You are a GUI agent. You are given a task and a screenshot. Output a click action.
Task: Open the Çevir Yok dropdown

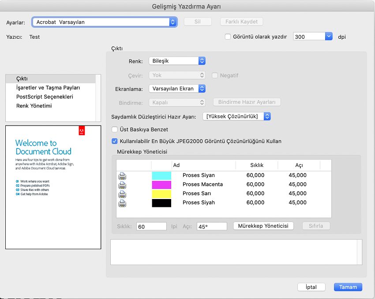pos(177,75)
